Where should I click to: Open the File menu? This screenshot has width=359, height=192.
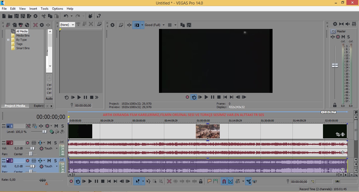[x=4, y=9]
